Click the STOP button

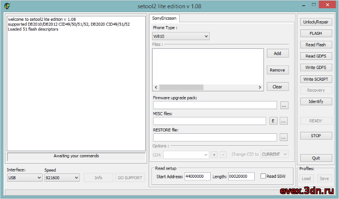(x=316, y=136)
